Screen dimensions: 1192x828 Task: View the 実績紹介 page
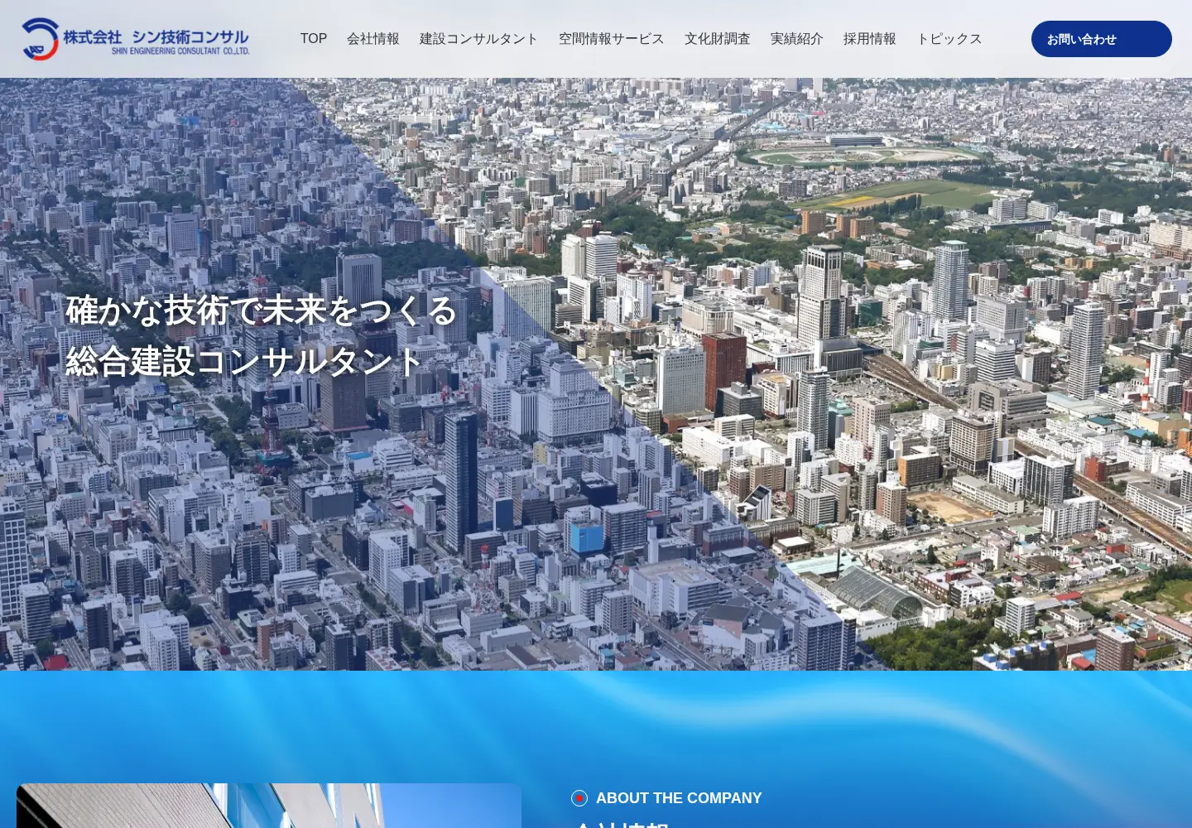(x=797, y=39)
